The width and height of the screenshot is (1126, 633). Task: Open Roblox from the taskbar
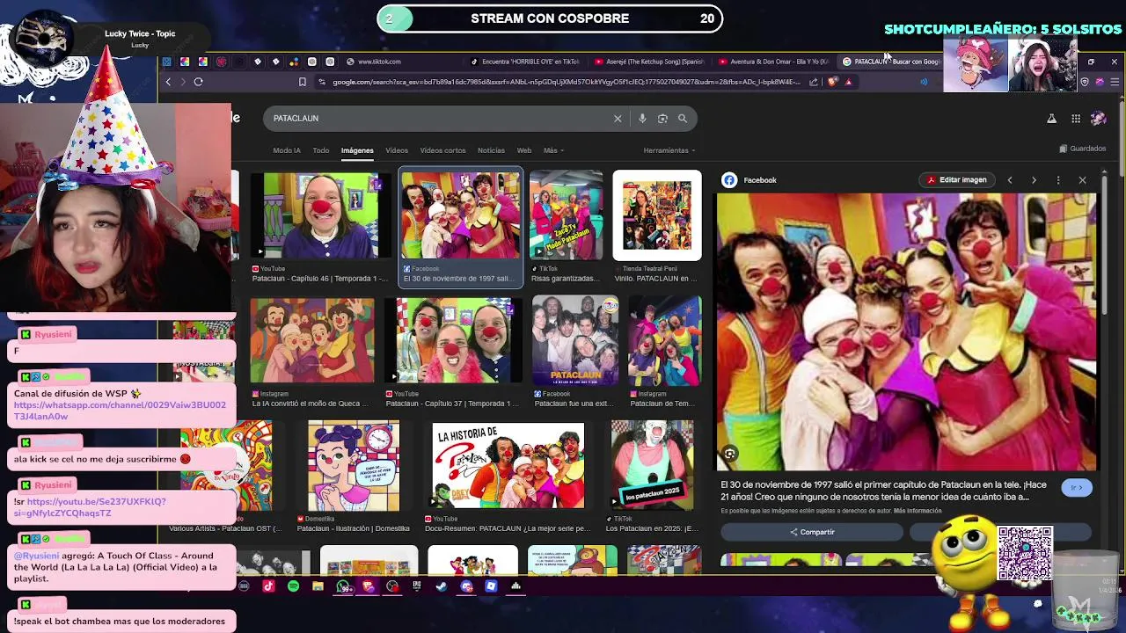491,586
